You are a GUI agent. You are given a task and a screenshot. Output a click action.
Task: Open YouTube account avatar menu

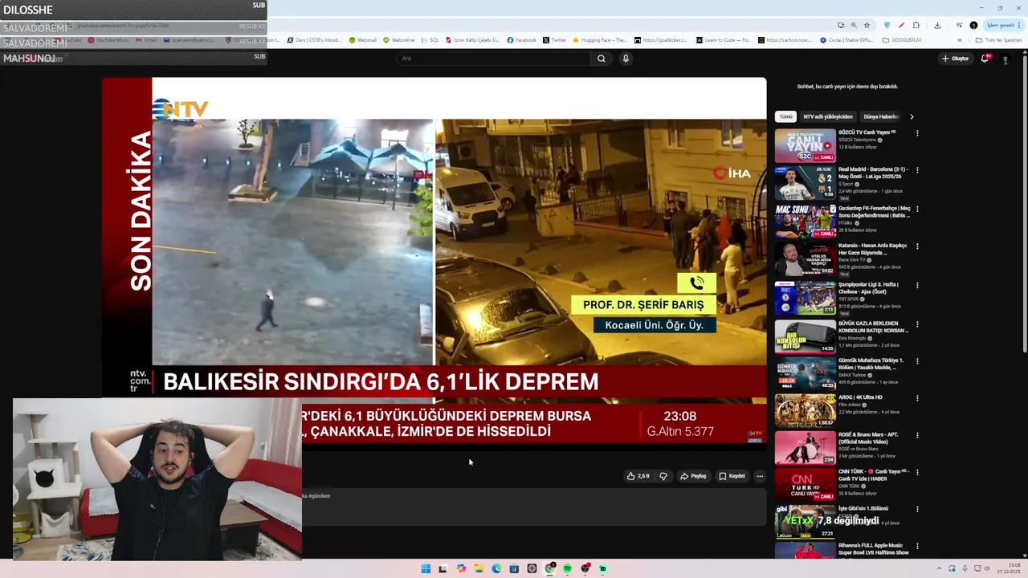(1005, 59)
